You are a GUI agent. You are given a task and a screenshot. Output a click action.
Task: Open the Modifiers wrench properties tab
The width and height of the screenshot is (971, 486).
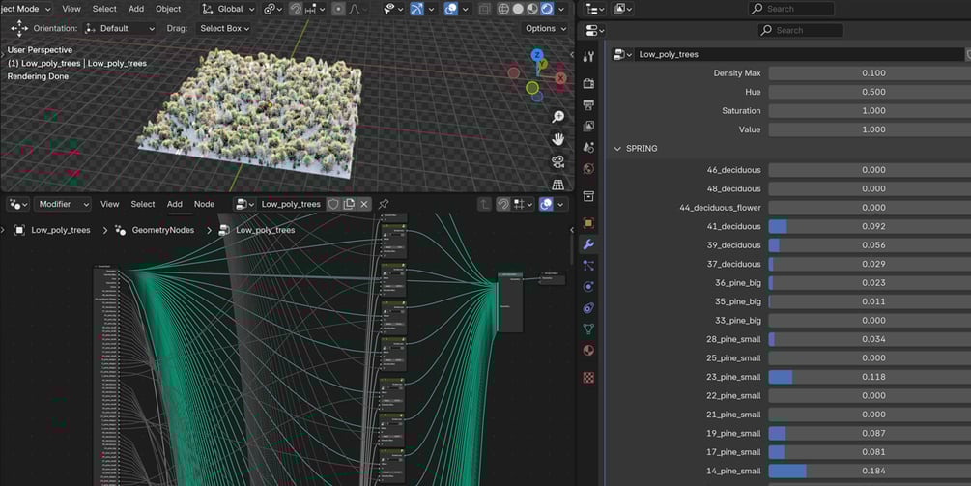tap(588, 244)
